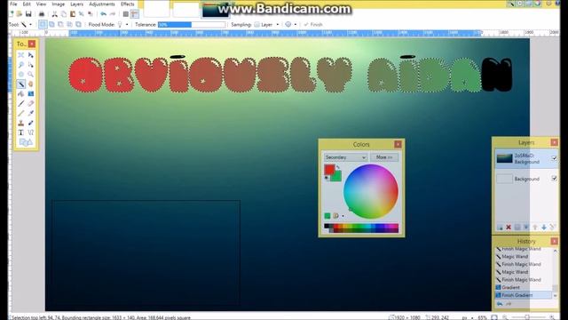Click the red primary color swatch
This screenshot has height=320, width=568.
[x=329, y=170]
